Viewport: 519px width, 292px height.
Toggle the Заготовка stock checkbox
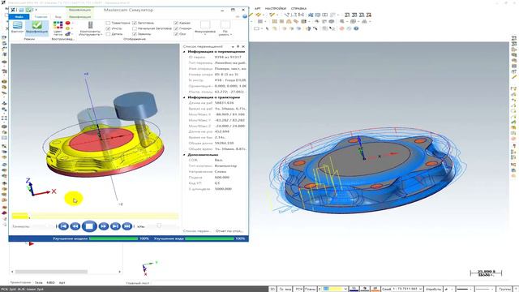(135, 23)
